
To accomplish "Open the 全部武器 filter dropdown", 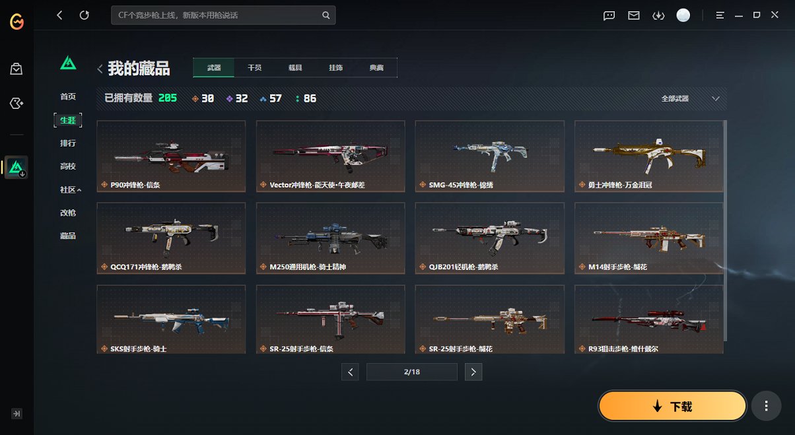I will 690,98.
